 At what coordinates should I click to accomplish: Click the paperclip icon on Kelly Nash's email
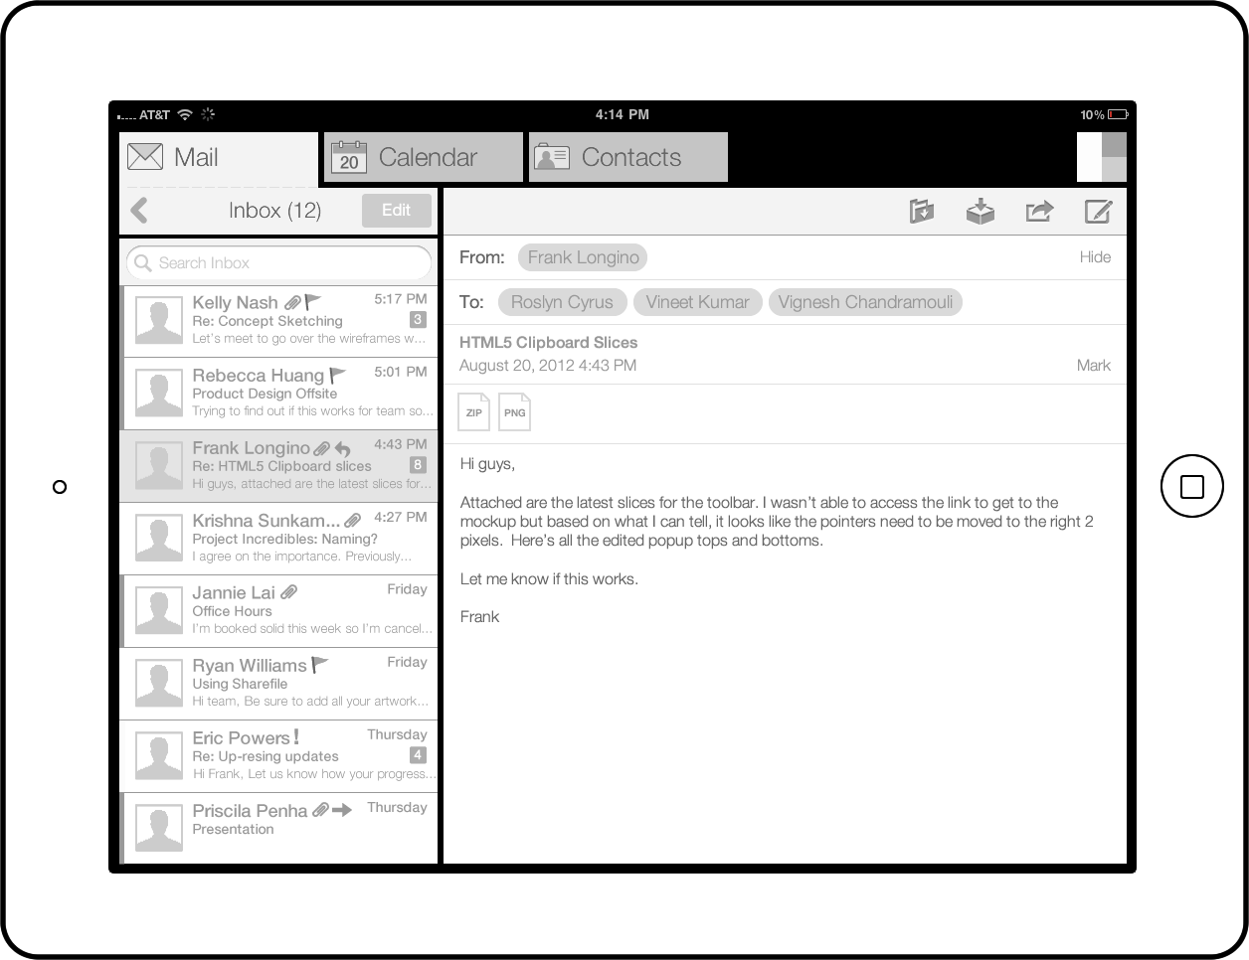[x=292, y=302]
